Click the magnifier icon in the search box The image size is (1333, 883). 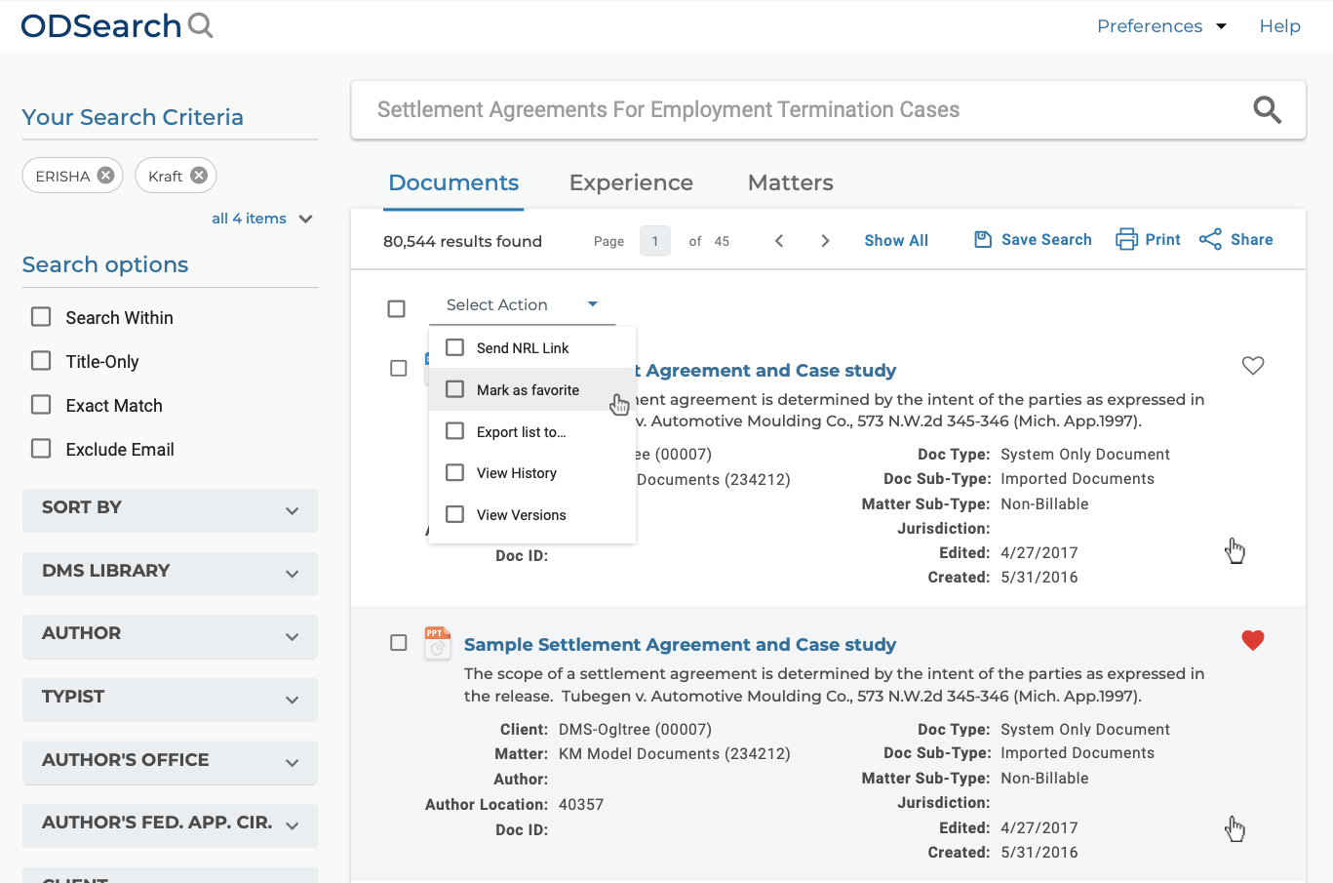(x=1267, y=110)
